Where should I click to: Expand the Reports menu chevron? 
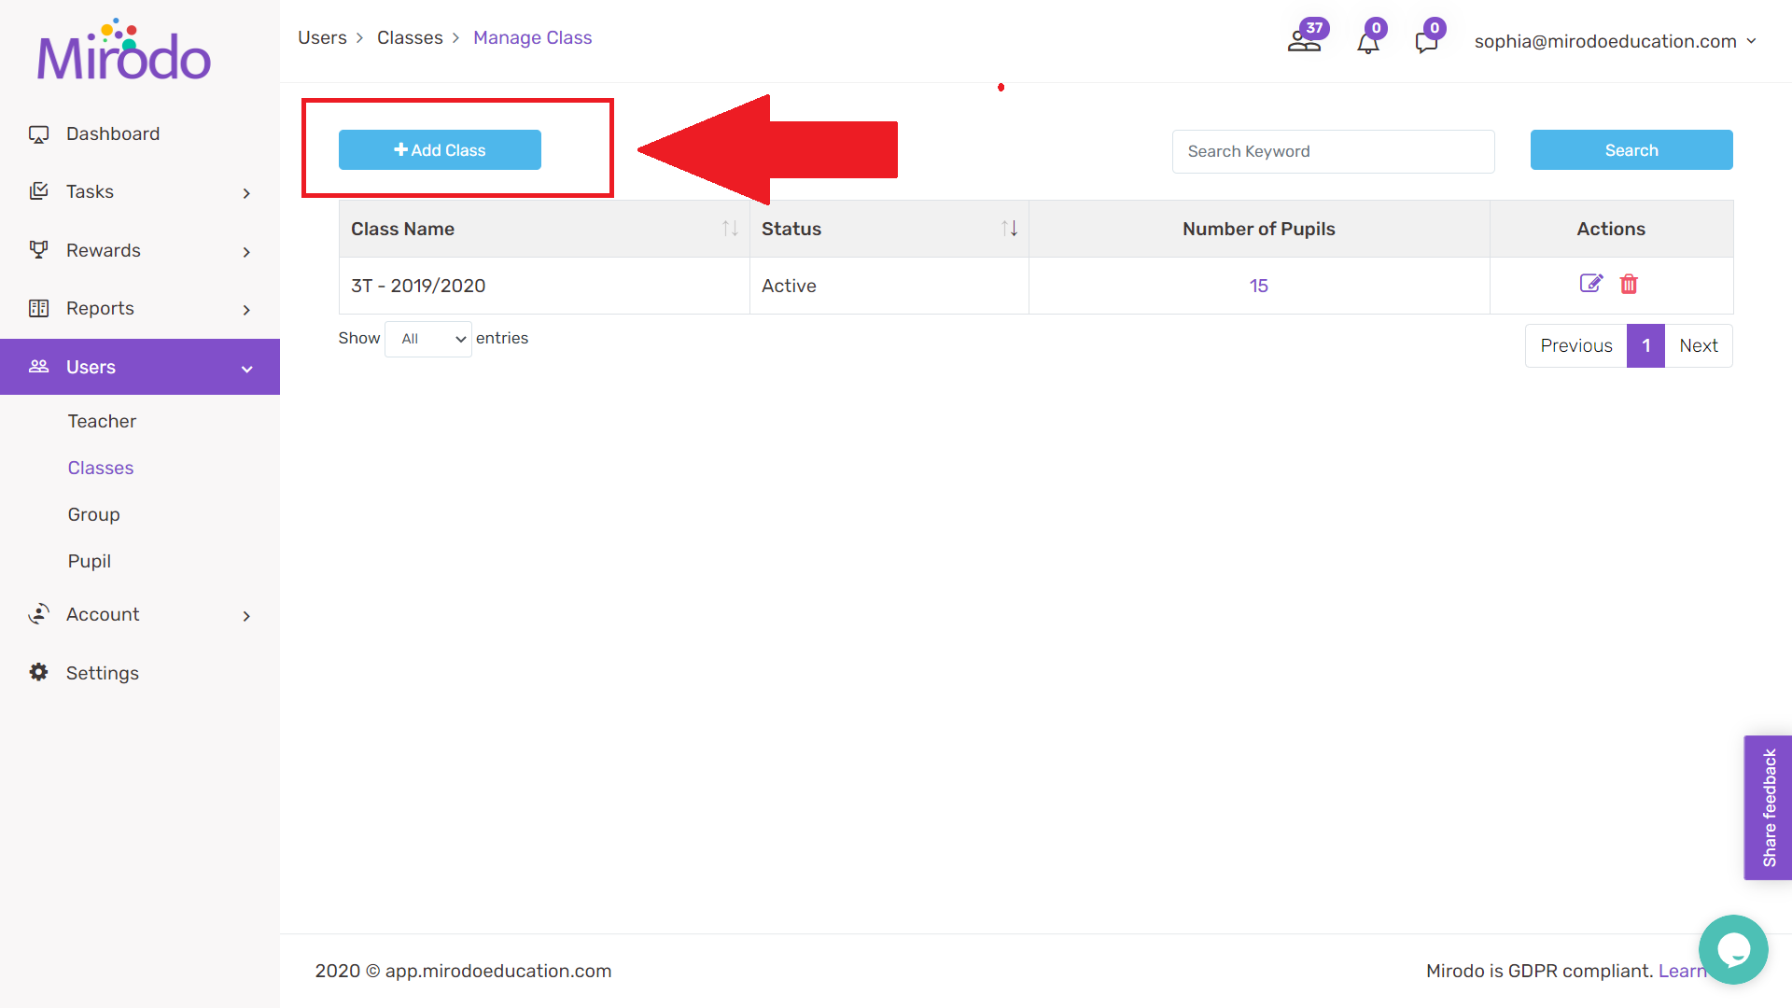pyautogui.click(x=246, y=310)
